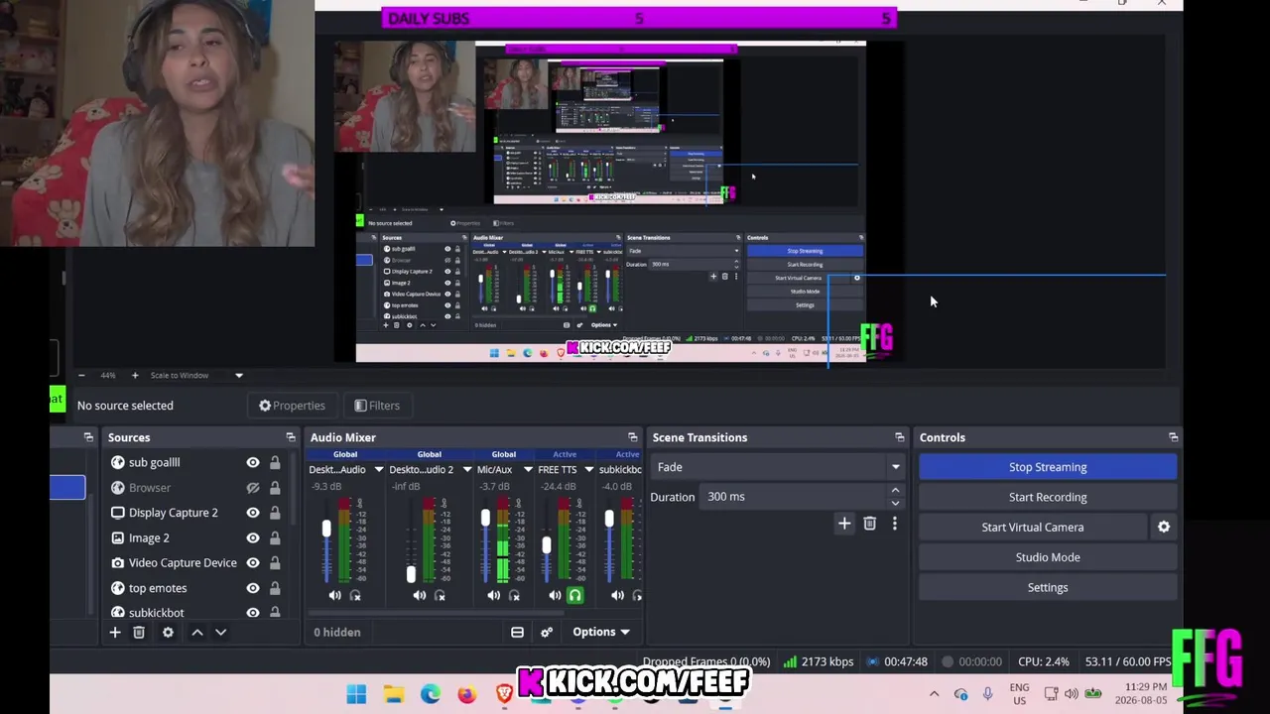
Task: Toggle monitoring headphone icon on FREE TTS
Action: [574, 595]
